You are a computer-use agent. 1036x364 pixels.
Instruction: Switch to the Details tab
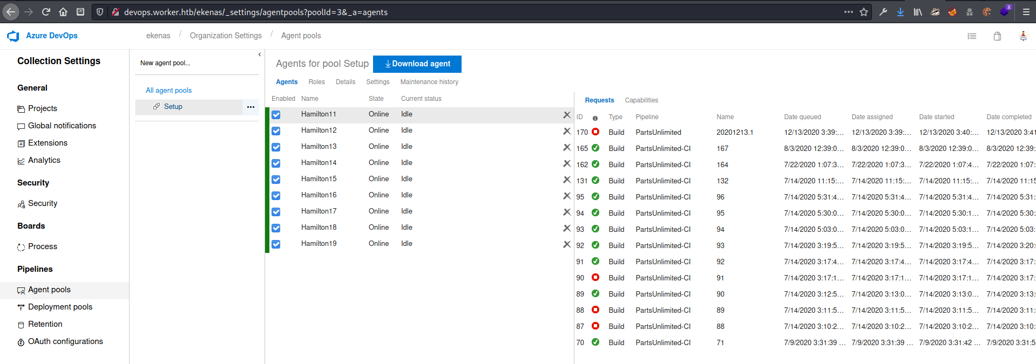(x=346, y=82)
